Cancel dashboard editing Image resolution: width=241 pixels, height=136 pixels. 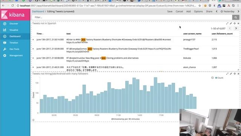[x=179, y=11]
